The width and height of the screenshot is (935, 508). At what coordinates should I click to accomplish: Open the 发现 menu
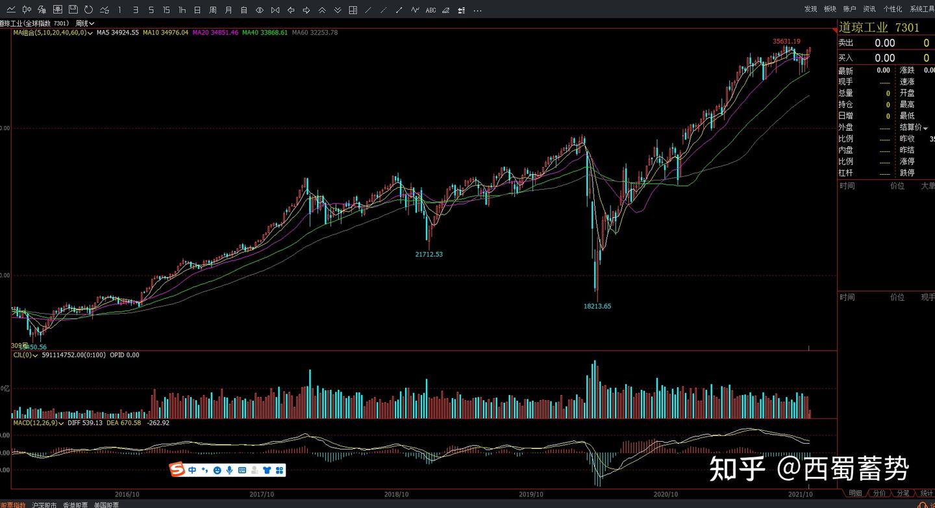pyautogui.click(x=810, y=9)
